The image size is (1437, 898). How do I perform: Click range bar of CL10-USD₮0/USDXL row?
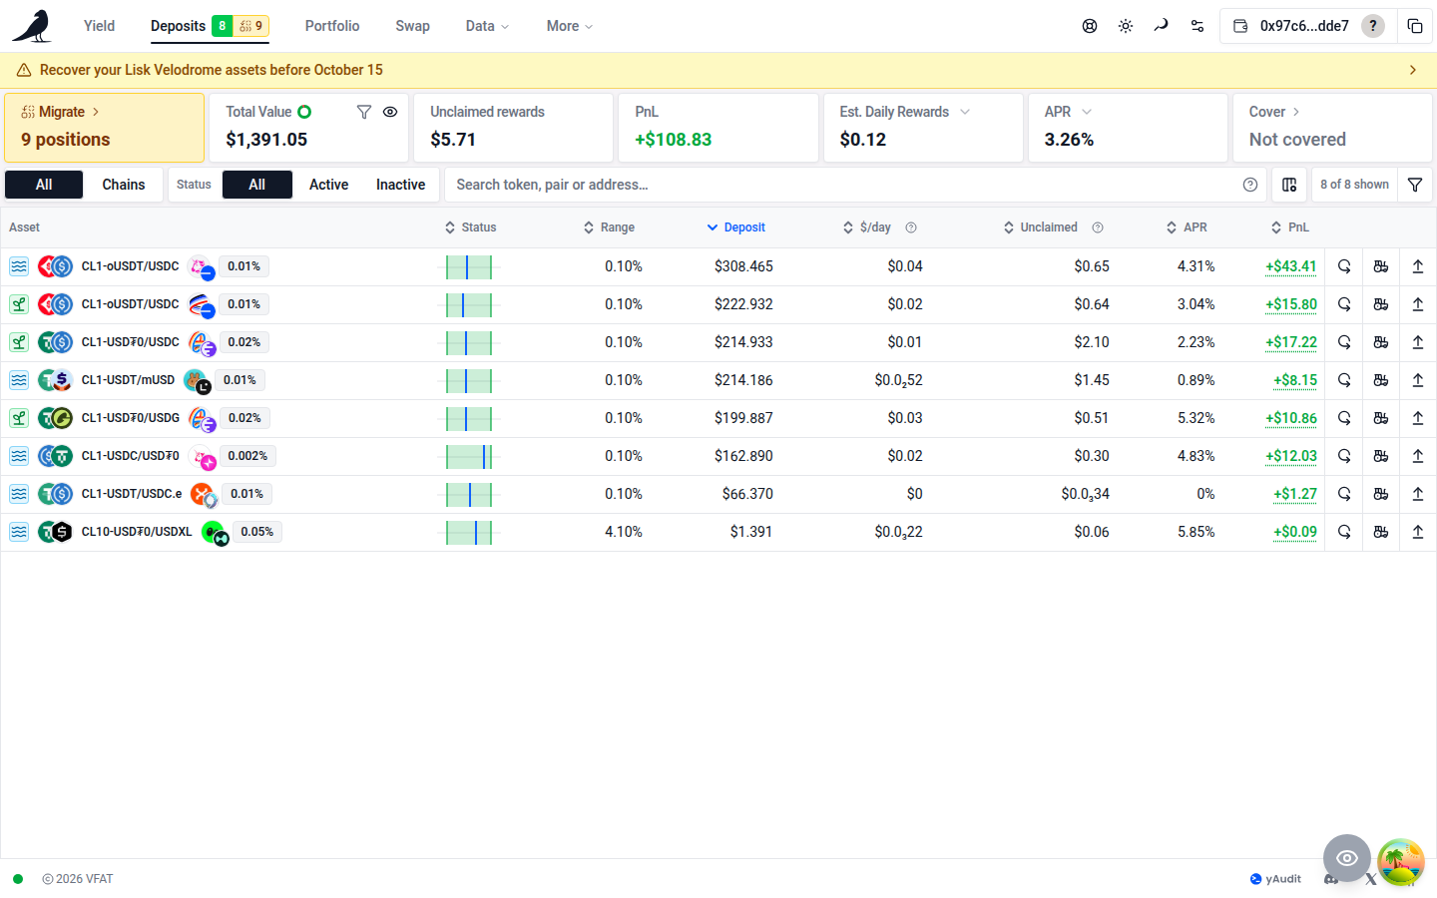click(469, 533)
